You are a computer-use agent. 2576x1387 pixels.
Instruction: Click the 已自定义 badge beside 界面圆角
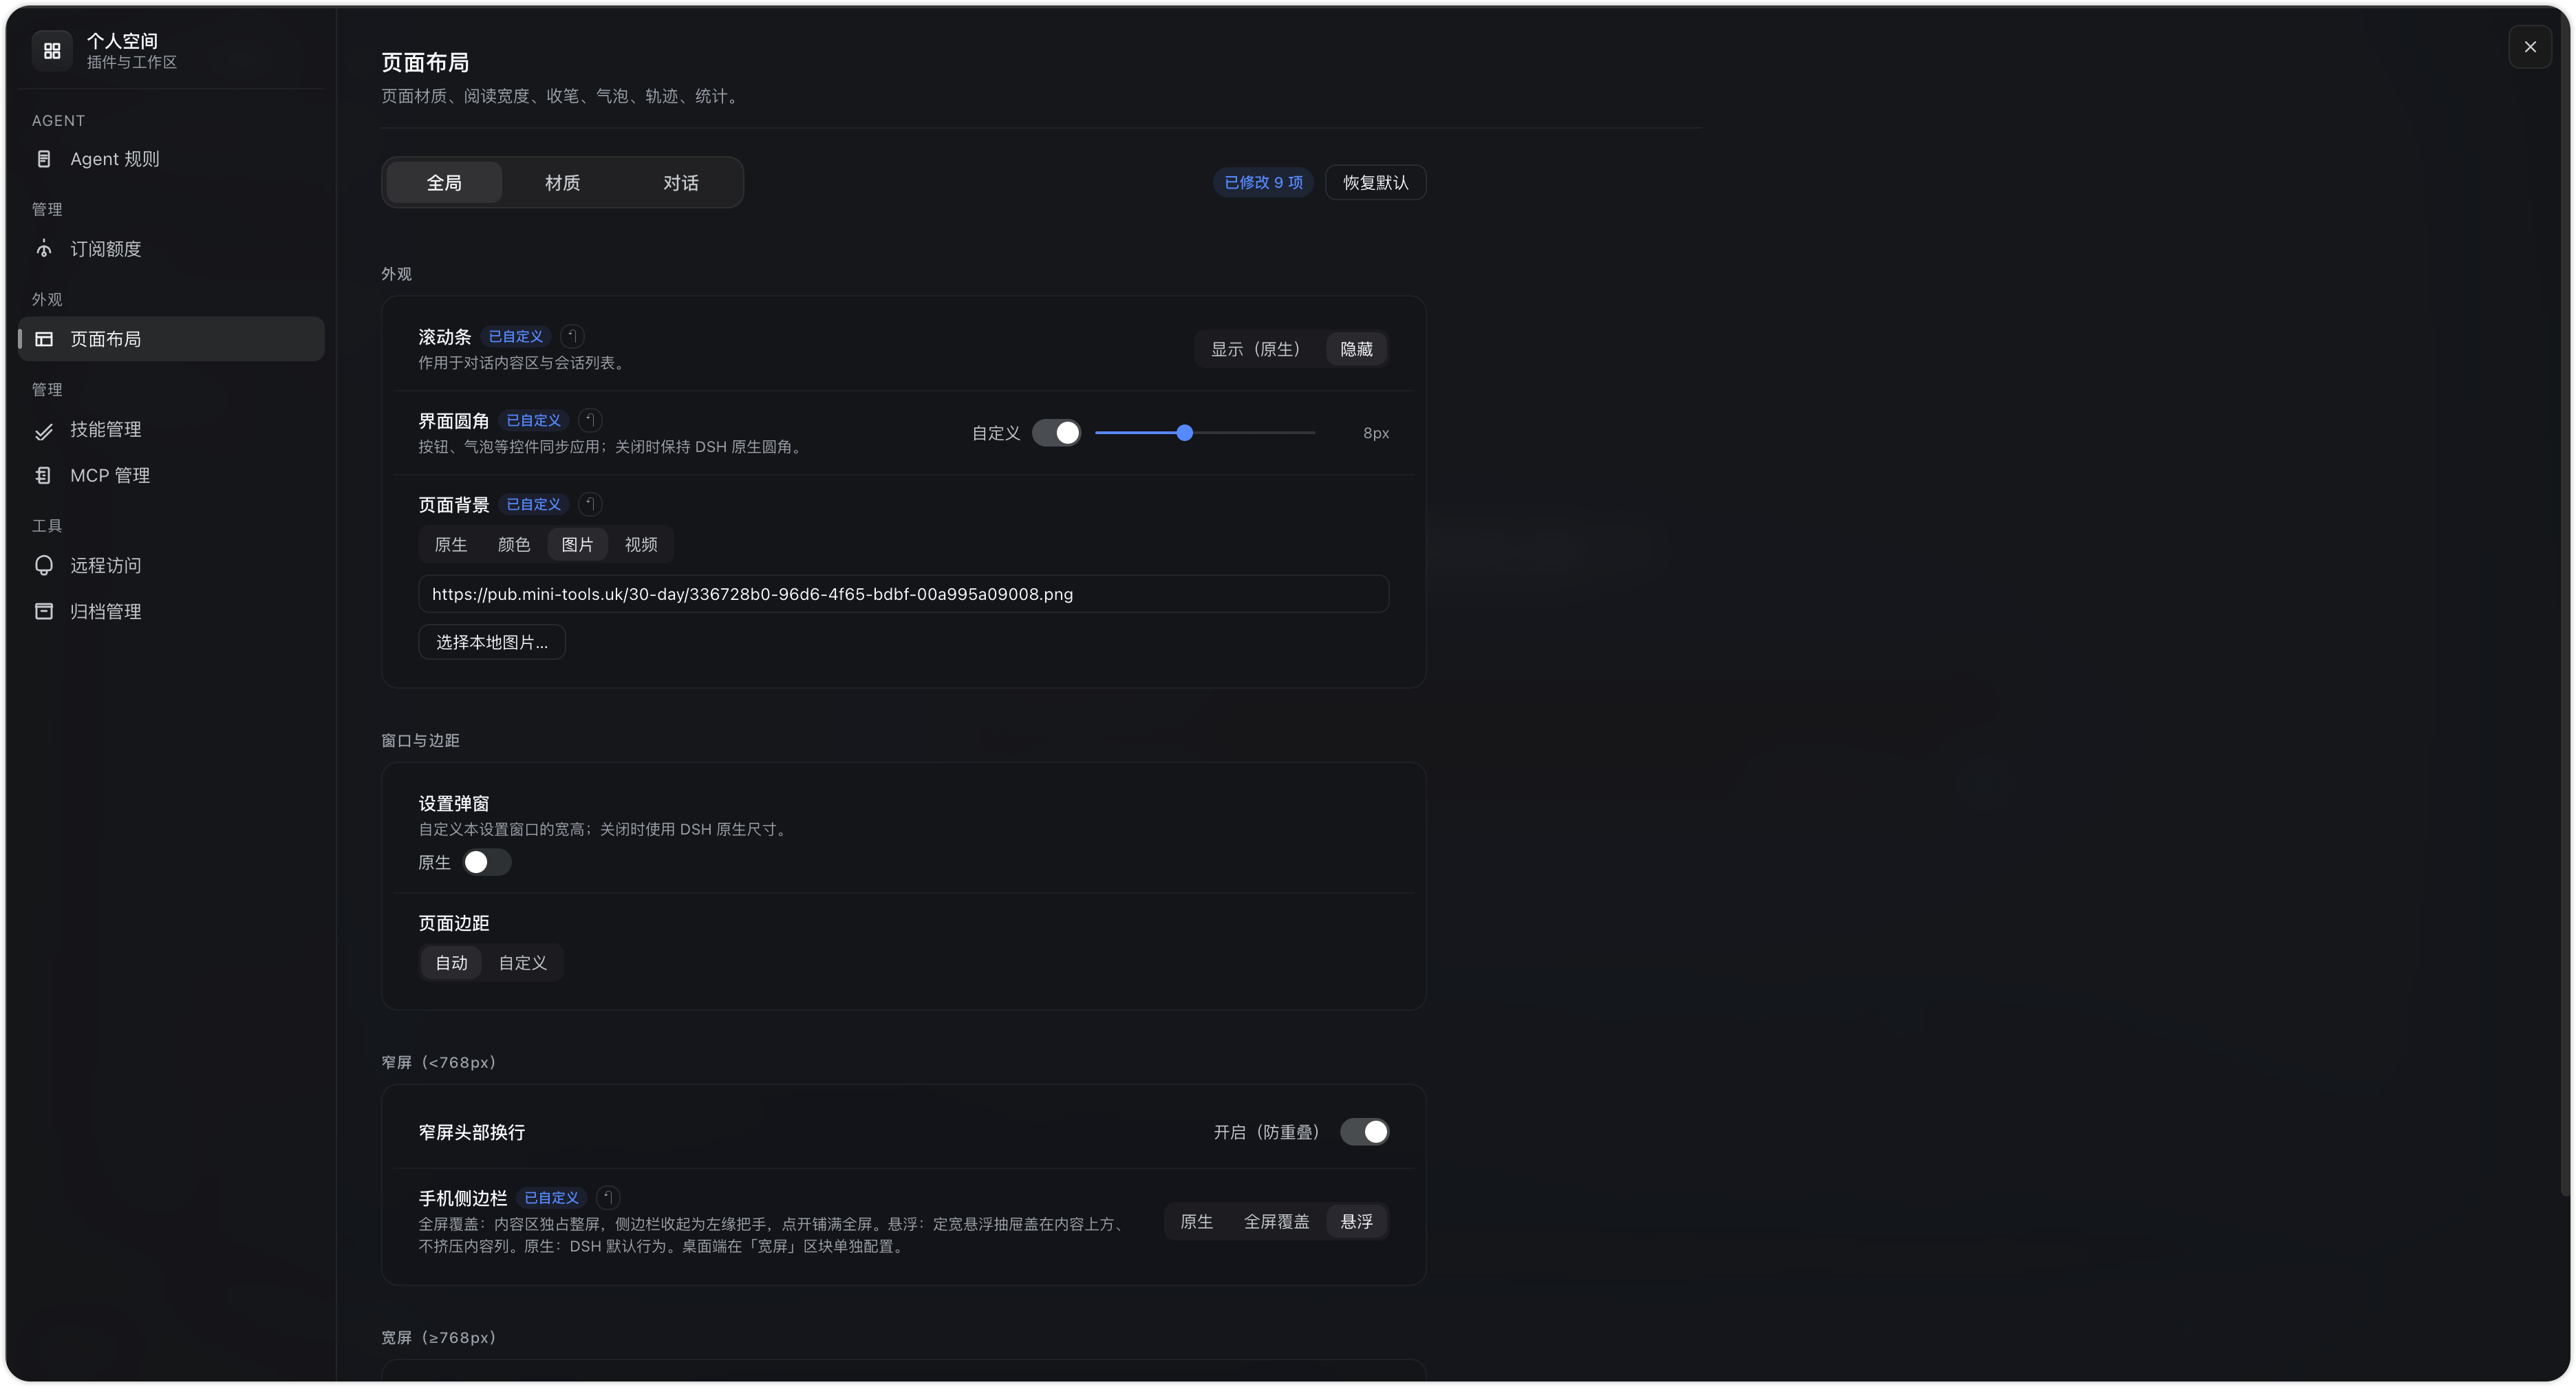pos(534,420)
